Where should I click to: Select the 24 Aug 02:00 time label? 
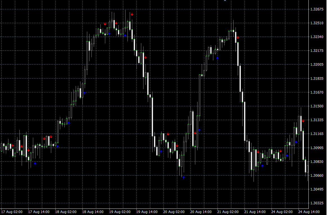point(282,212)
